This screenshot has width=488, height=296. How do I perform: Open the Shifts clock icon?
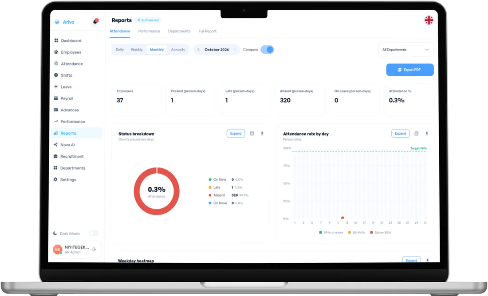pos(56,75)
